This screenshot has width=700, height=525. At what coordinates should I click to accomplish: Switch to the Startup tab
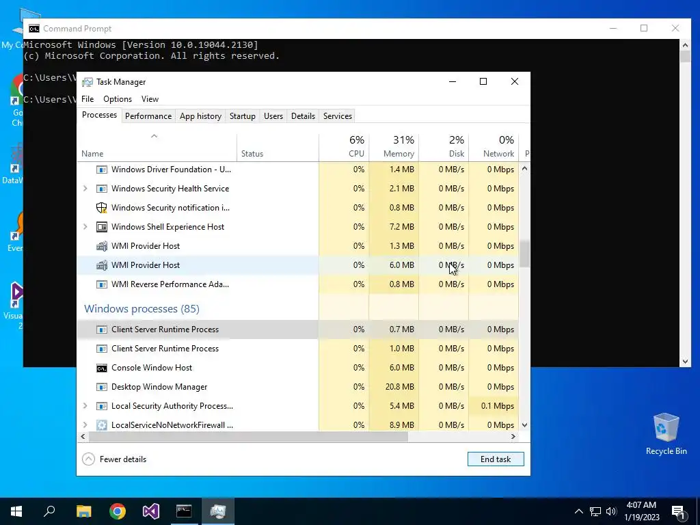point(243,116)
